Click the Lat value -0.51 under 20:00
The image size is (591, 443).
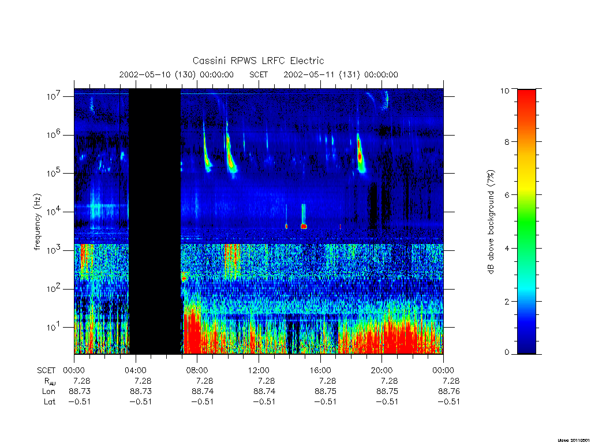point(387,401)
